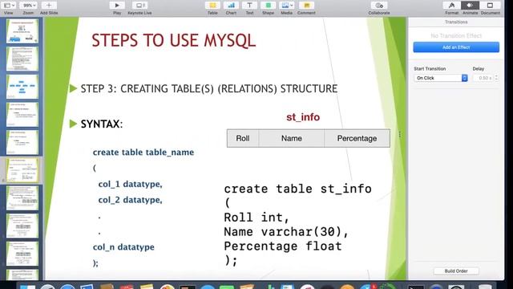
Task: Click the Build Order button
Action: pyautogui.click(x=456, y=271)
